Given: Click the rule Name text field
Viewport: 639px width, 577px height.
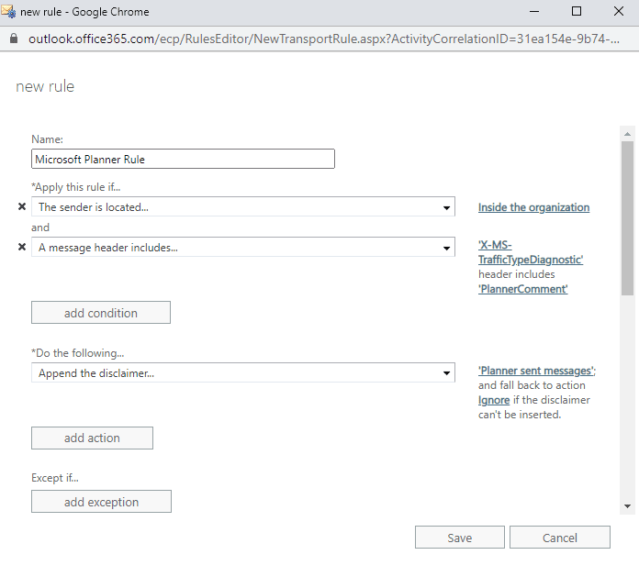Looking at the screenshot, I should [x=183, y=159].
